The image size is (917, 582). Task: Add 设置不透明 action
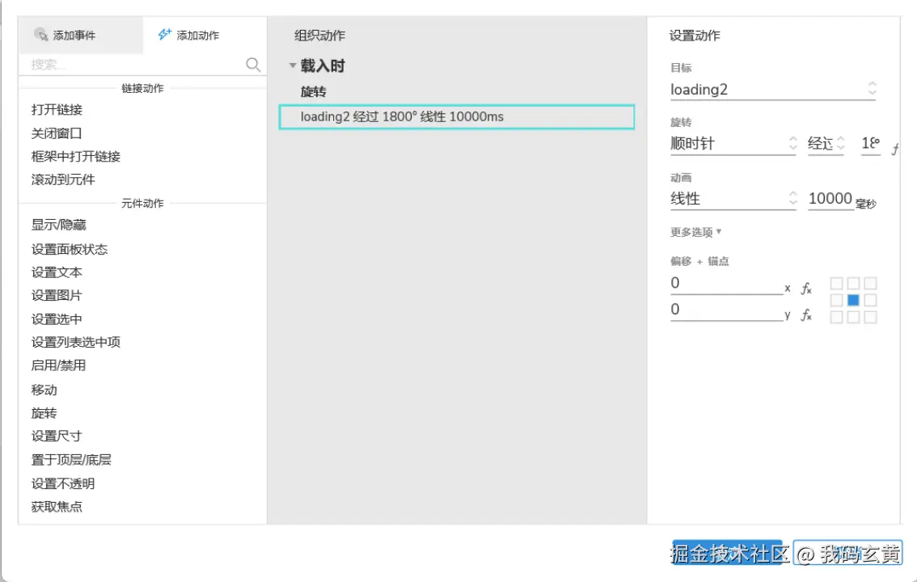click(x=63, y=484)
